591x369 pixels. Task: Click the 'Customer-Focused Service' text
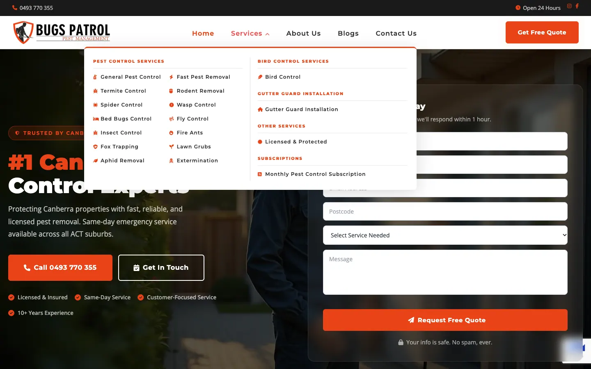(181, 298)
